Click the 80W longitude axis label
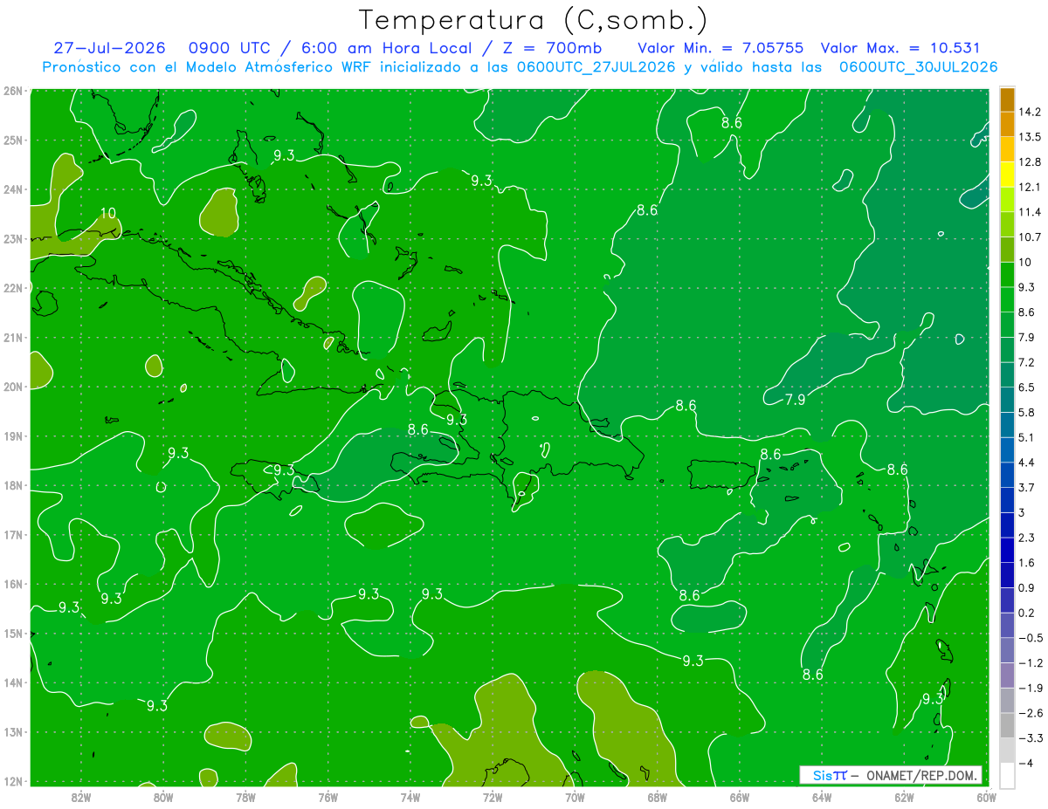Screen dimensions: 1048x809 click(x=163, y=797)
